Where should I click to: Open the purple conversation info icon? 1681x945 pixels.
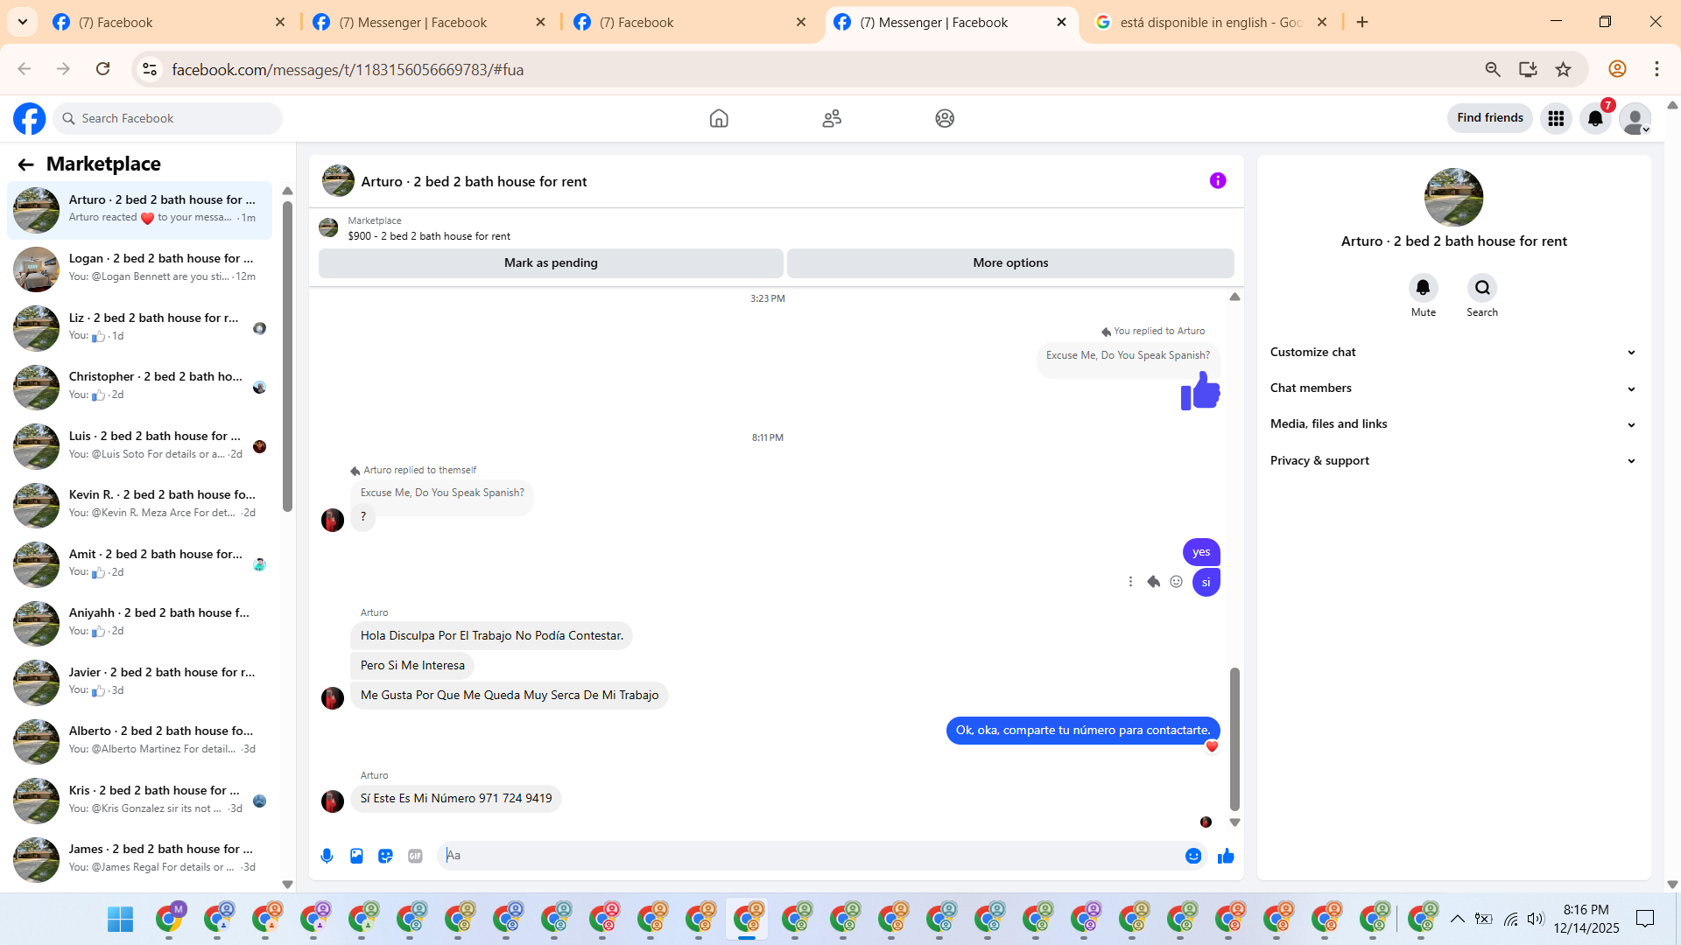click(x=1218, y=180)
